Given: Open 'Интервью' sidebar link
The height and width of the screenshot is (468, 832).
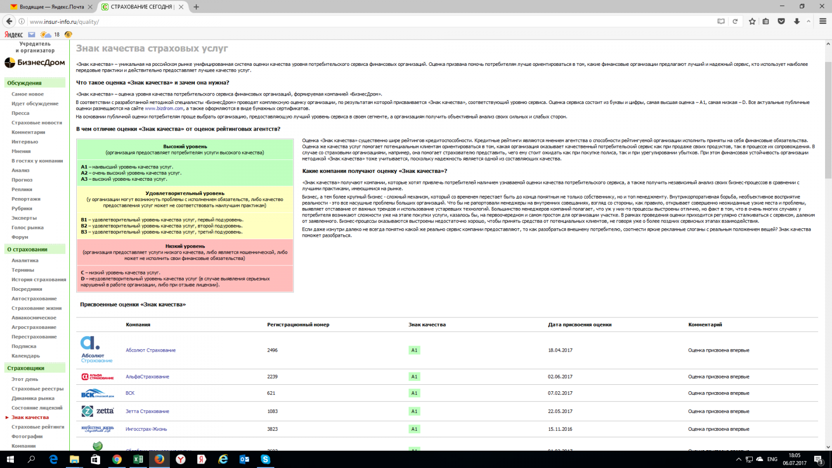Looking at the screenshot, I should point(25,142).
